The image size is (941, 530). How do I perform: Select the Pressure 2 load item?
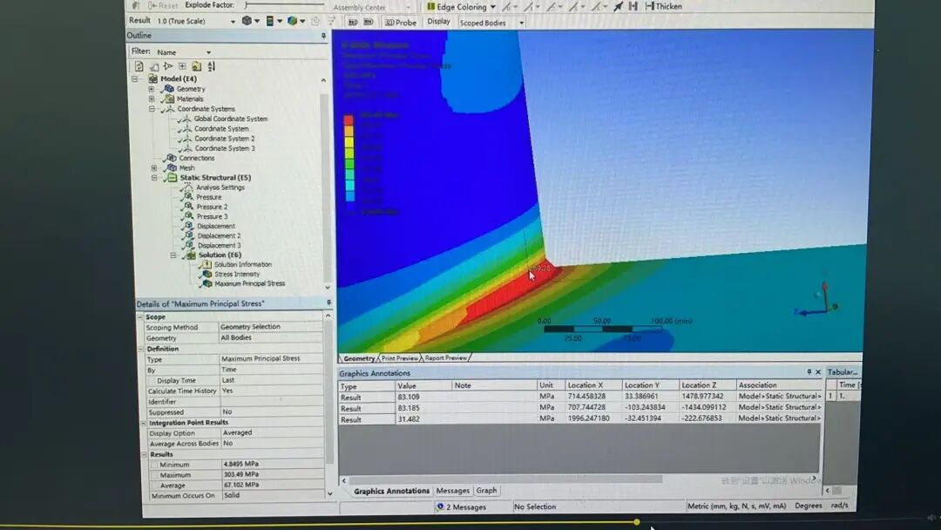point(212,207)
